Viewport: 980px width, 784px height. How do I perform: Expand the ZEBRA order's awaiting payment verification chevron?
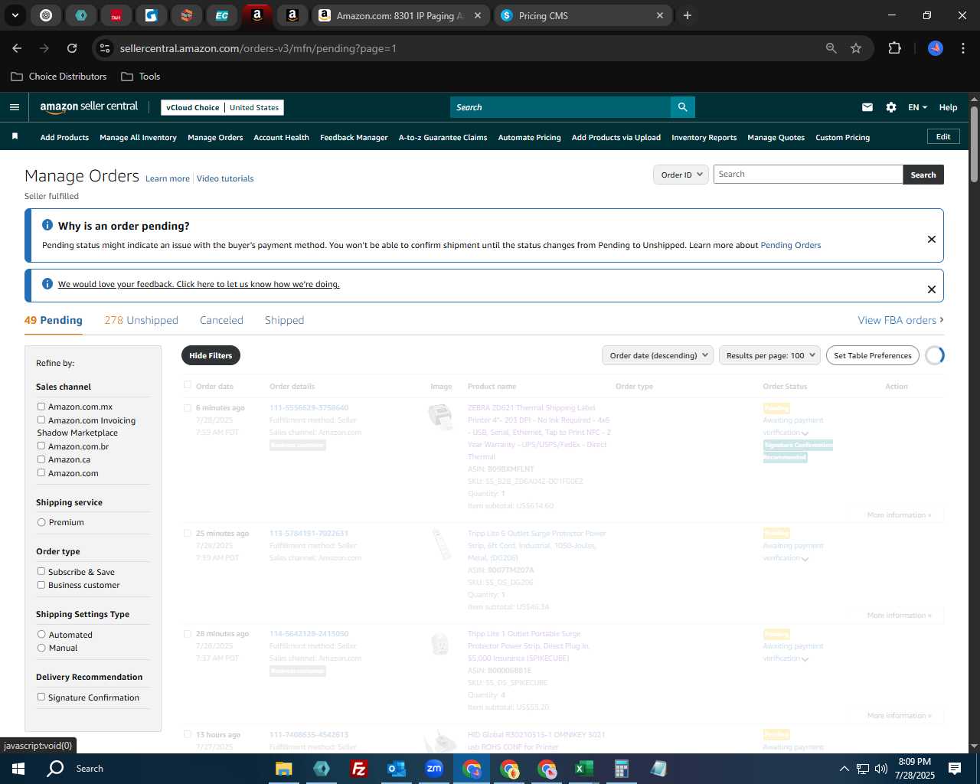[805, 433]
